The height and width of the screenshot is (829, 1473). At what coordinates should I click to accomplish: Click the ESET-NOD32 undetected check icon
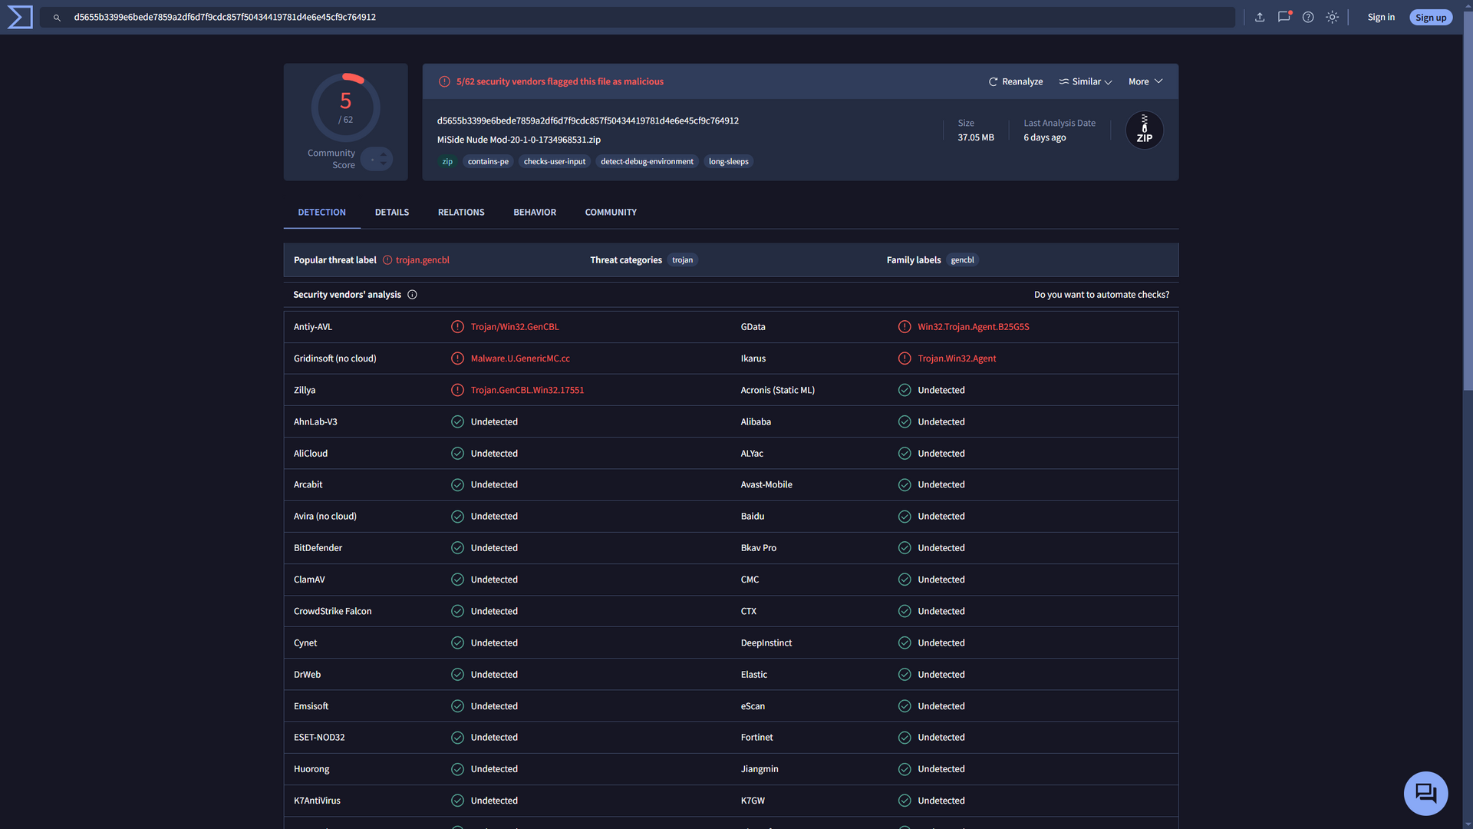click(457, 738)
